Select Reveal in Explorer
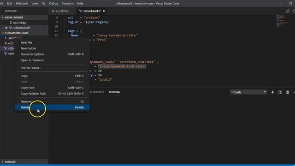Image resolution: width=295 pixels, height=166 pixels. pyautogui.click(x=52, y=54)
